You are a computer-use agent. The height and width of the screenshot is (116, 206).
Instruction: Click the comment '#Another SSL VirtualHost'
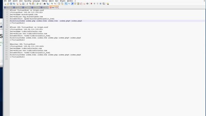tap(23, 44)
